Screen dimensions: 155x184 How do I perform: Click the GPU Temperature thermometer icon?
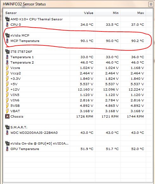[7, 149]
